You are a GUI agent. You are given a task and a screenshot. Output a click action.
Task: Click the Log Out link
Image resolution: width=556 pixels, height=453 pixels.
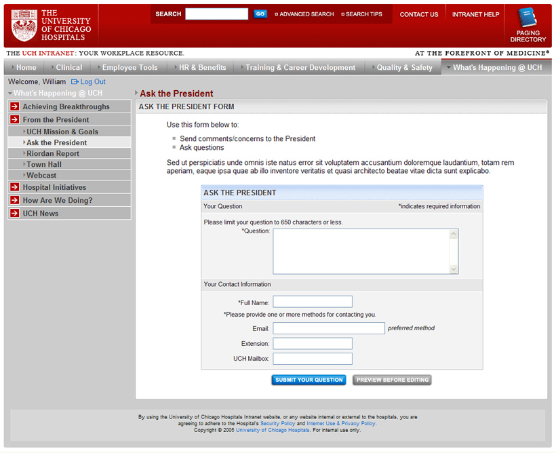click(x=92, y=82)
